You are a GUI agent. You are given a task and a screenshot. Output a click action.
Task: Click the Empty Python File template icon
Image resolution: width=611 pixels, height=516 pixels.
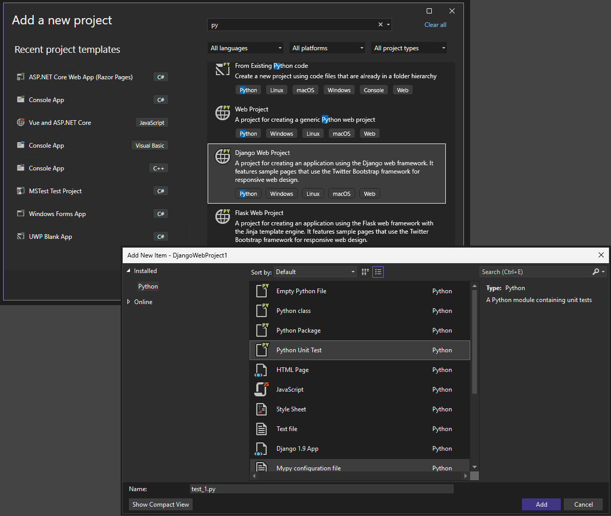[x=261, y=291]
